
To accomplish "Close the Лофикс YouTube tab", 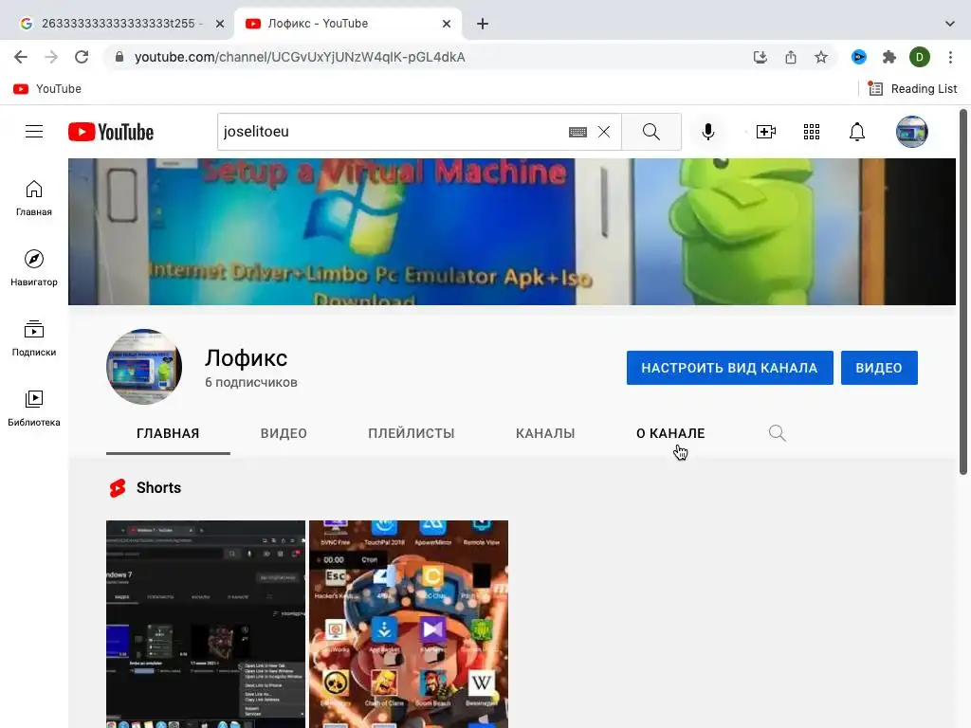I will pyautogui.click(x=447, y=24).
